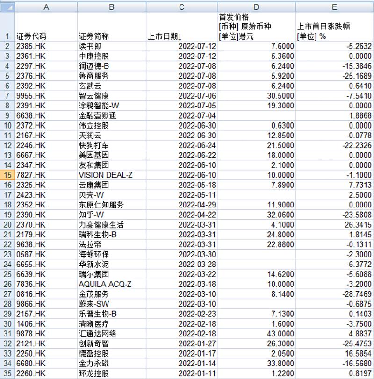This screenshot has height=379, width=374.
Task: Select cell 读书郎
Action: pyautogui.click(x=112, y=46)
